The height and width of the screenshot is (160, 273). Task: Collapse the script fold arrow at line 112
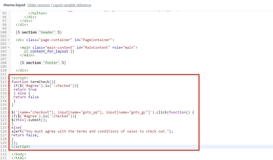8,78
